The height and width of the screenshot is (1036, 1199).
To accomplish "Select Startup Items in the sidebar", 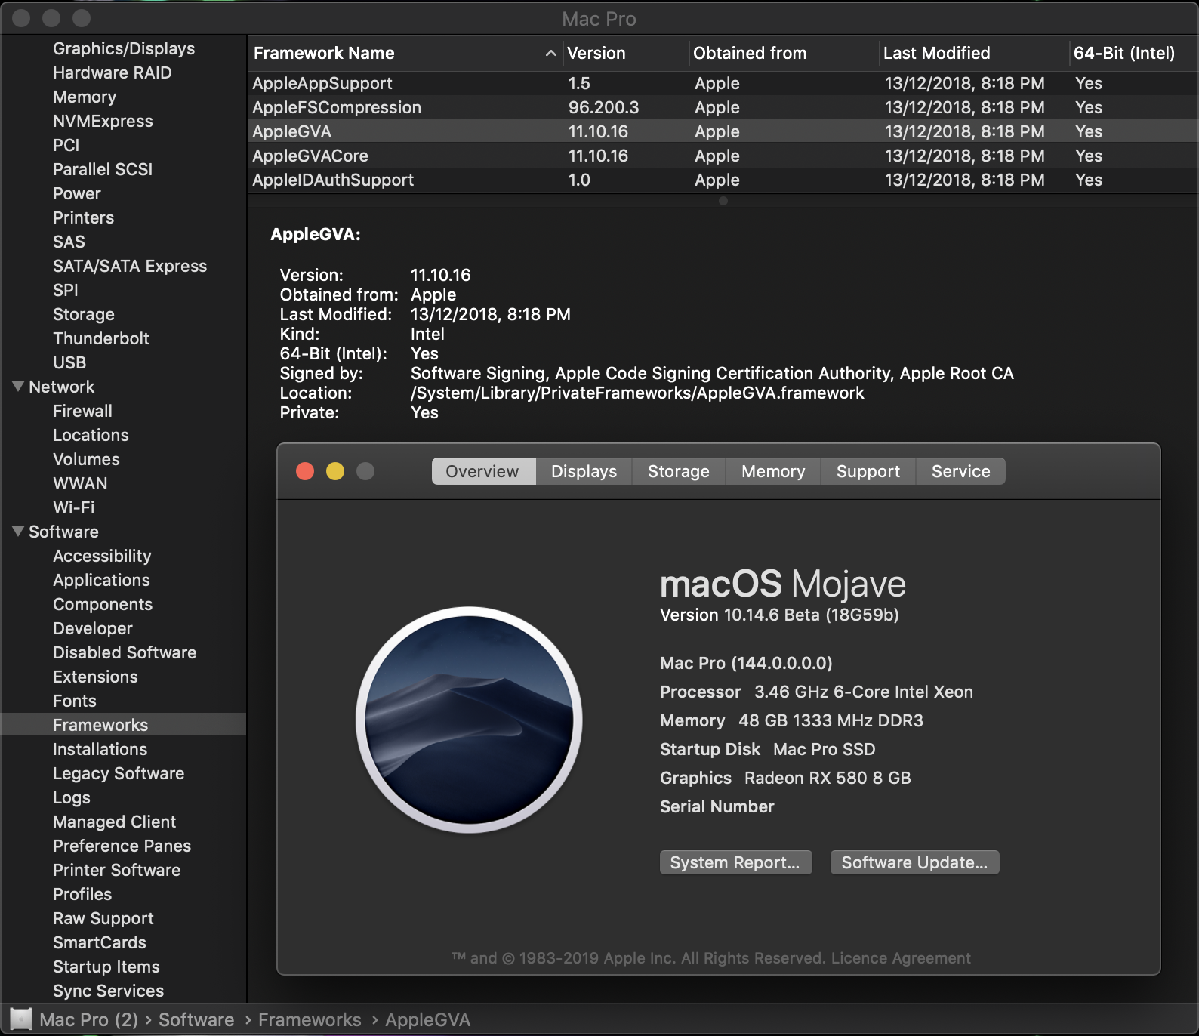I will point(106,967).
